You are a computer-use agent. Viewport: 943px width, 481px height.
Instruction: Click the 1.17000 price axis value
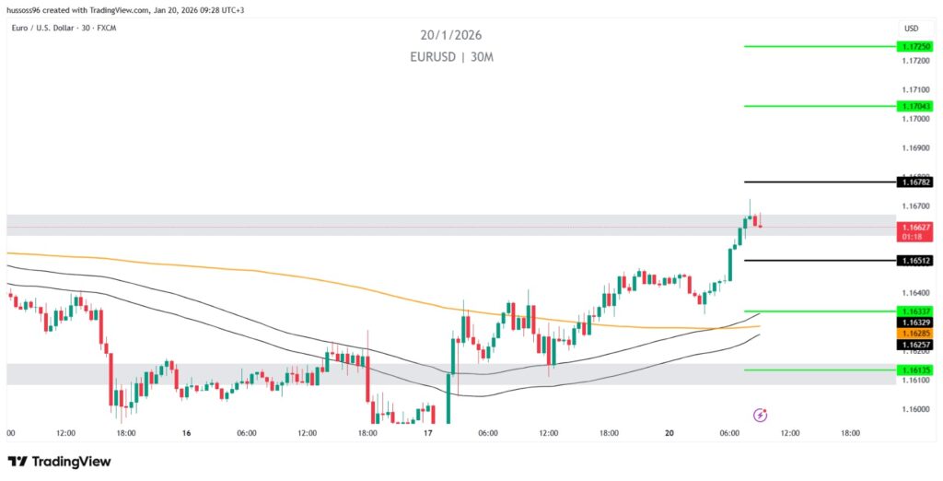coord(915,119)
